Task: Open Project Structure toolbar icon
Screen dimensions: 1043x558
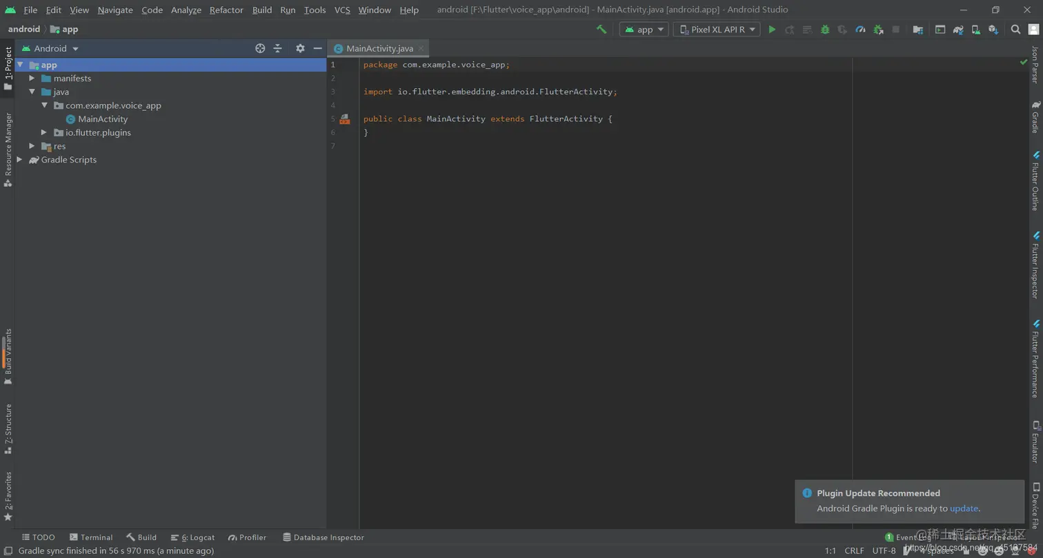Action: (917, 29)
